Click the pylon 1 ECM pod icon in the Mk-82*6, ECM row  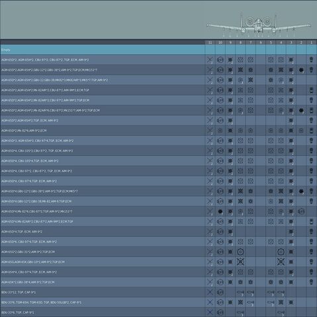[311, 131]
